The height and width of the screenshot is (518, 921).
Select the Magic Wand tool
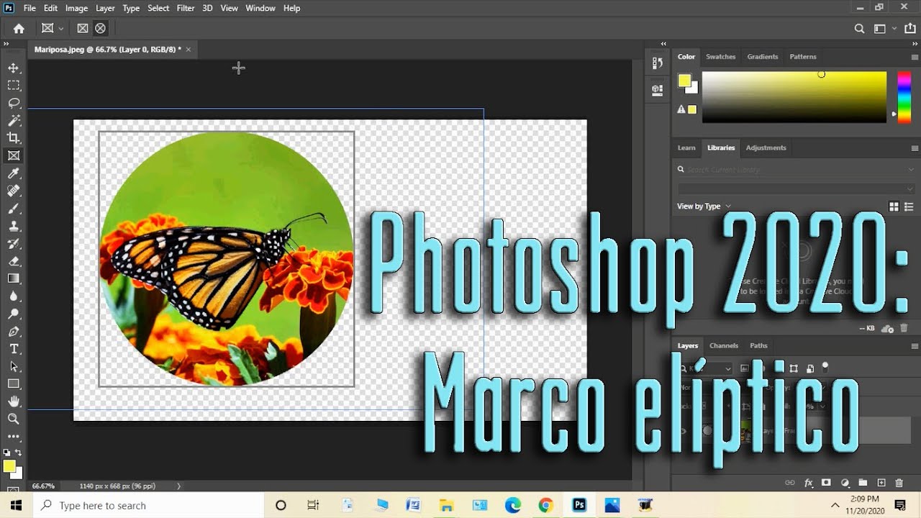14,120
